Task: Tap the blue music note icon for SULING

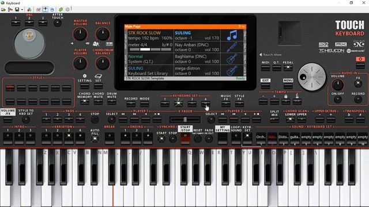Action: tap(232, 35)
